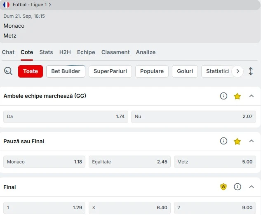Choose the Populare filter
Image resolution: width=261 pixels, height=215 pixels.
[x=152, y=71]
